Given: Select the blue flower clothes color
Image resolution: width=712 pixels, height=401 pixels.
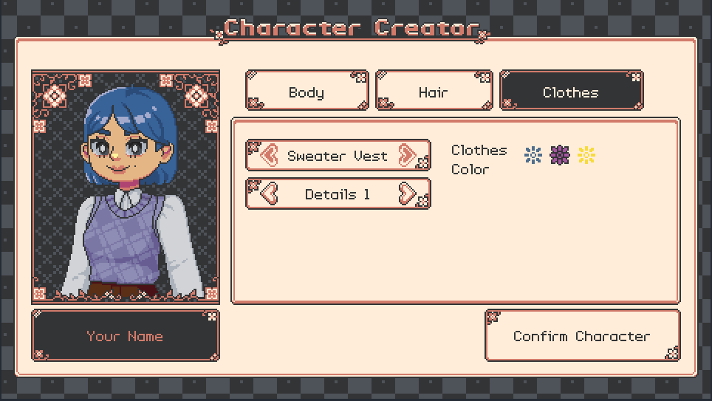Looking at the screenshot, I should pos(533,155).
